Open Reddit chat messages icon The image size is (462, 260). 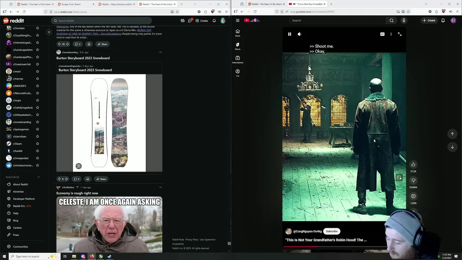(x=190, y=21)
